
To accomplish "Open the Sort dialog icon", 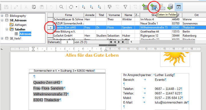I will coord(84,7).
